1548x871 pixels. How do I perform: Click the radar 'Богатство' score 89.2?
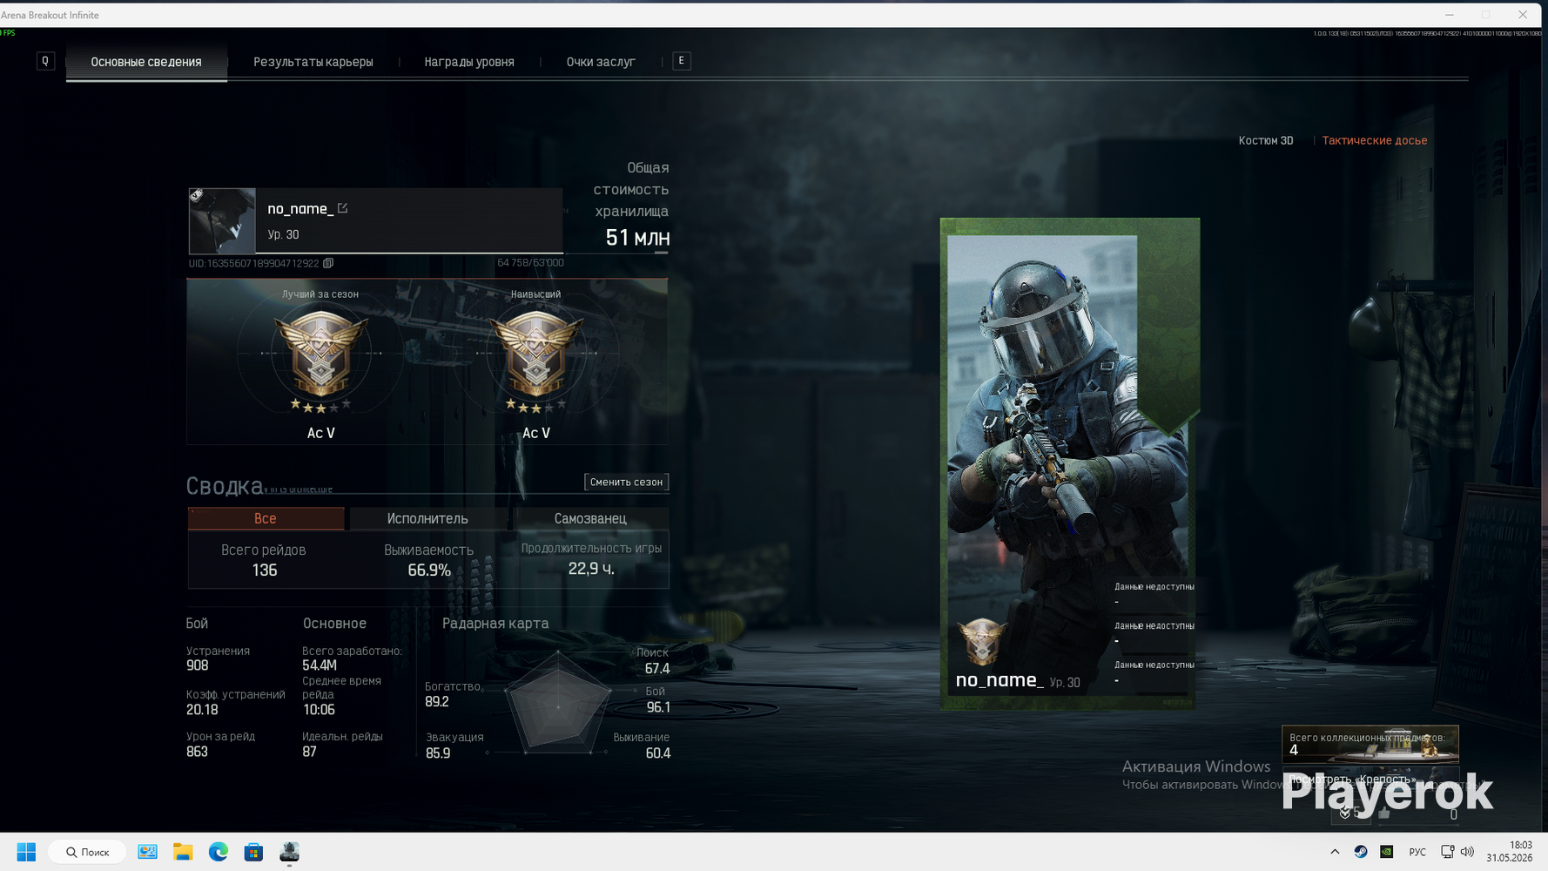(x=437, y=702)
